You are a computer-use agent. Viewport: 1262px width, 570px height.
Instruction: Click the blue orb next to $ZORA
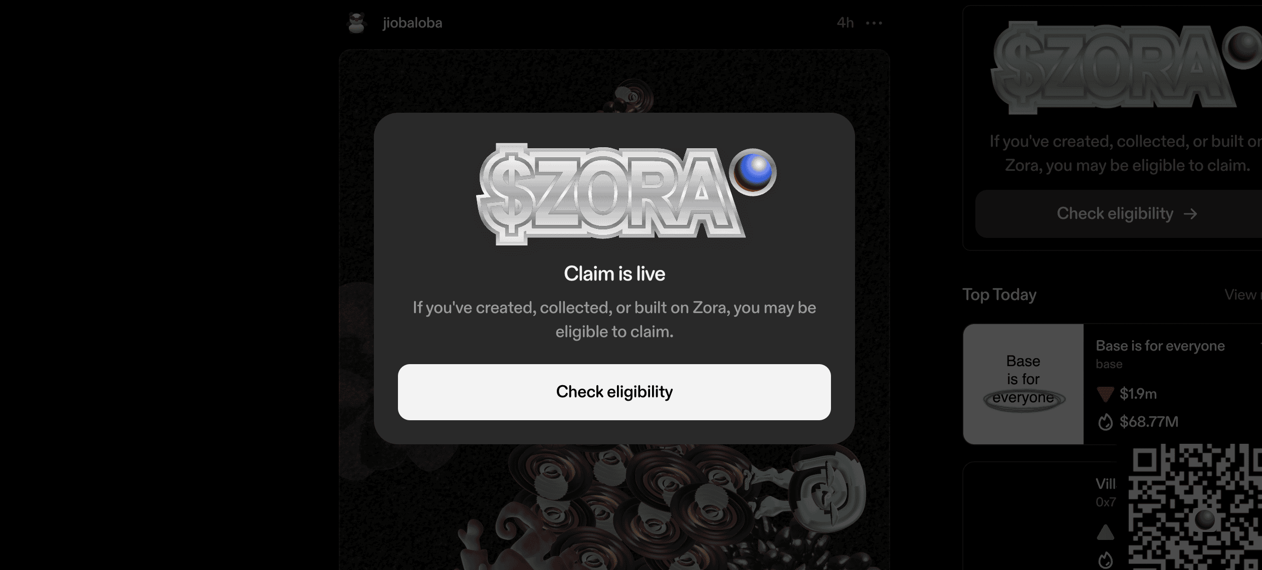click(x=753, y=172)
